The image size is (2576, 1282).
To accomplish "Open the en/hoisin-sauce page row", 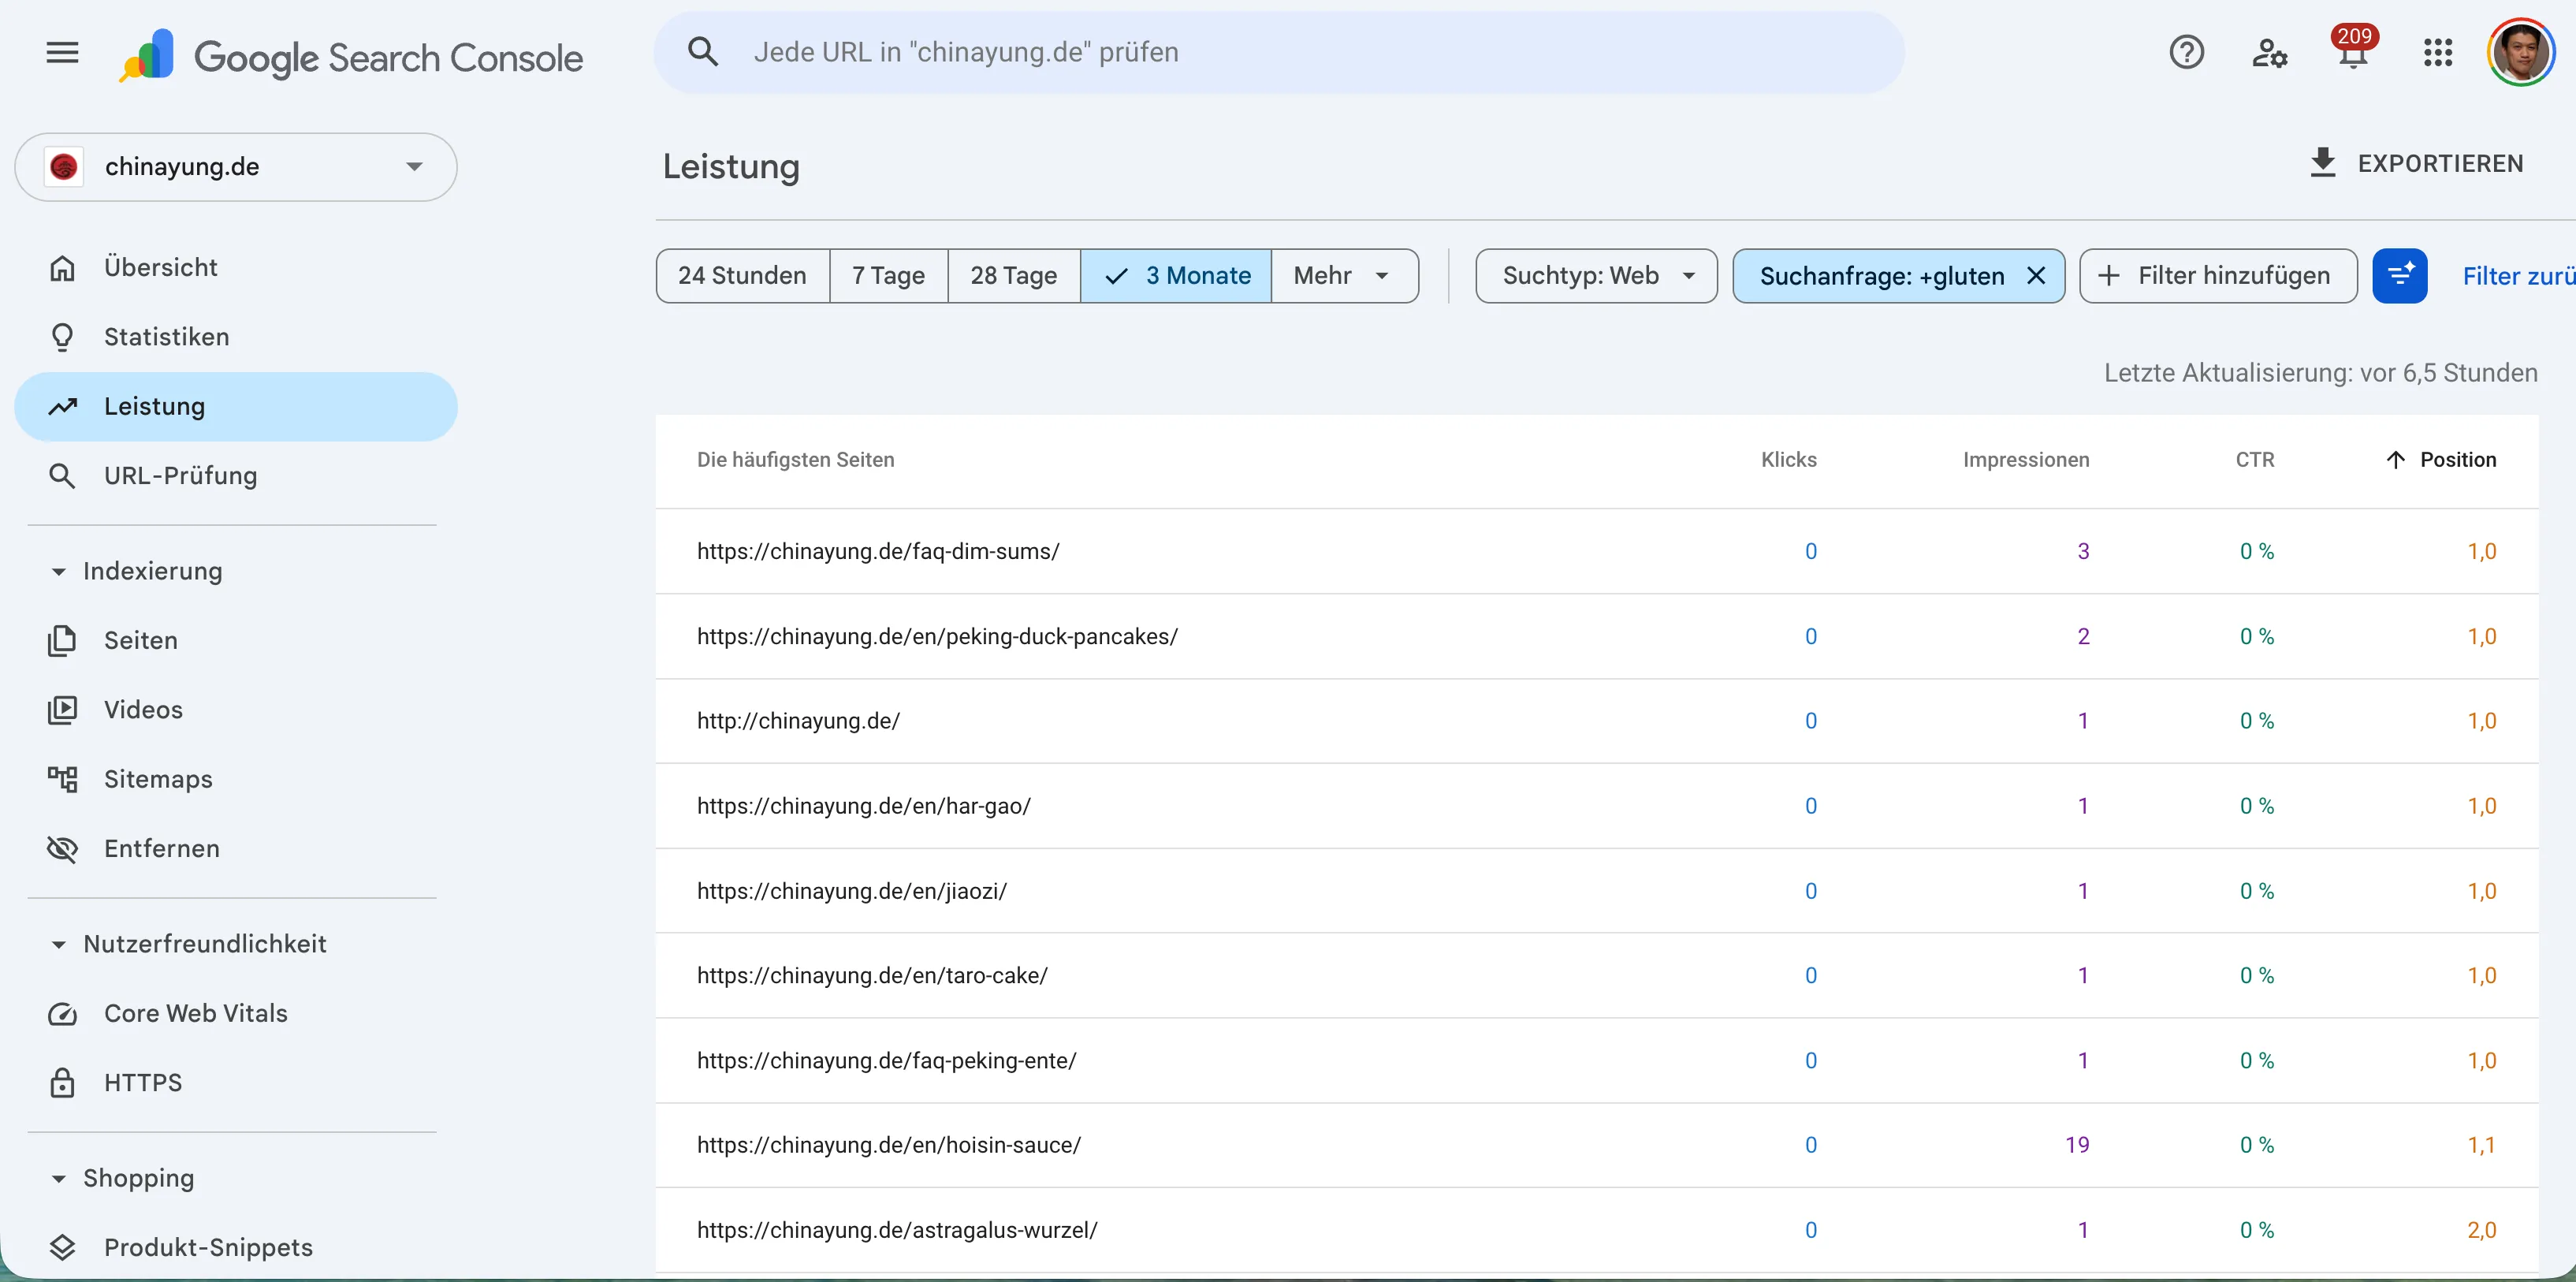I will coord(1597,1146).
